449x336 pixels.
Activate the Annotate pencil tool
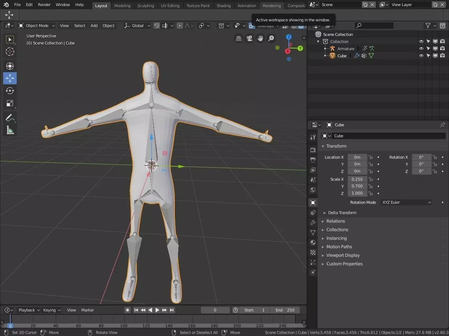pos(10,118)
